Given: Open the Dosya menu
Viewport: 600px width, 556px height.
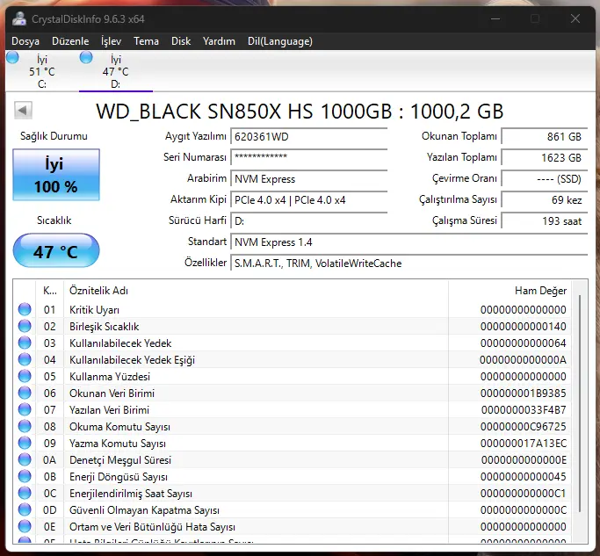Looking at the screenshot, I should 25,41.
